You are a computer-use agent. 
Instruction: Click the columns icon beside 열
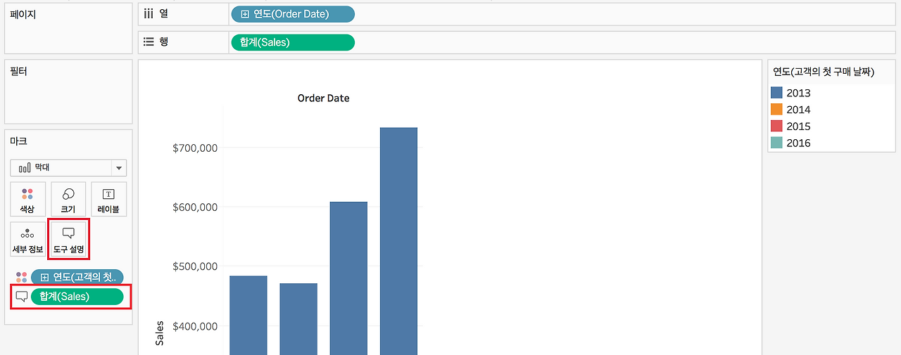[x=149, y=13]
